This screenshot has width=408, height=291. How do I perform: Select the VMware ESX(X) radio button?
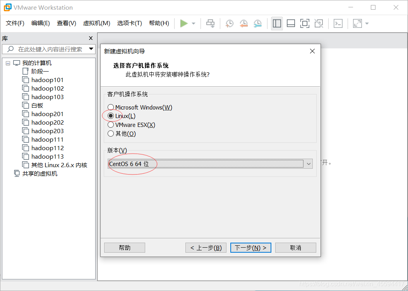pos(111,125)
